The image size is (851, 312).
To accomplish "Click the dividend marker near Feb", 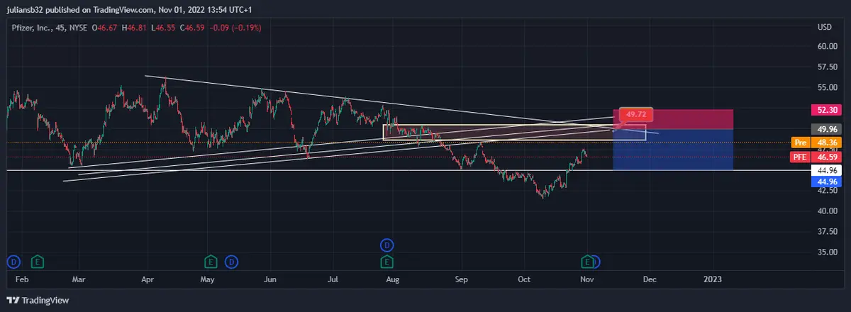I will (13, 262).
